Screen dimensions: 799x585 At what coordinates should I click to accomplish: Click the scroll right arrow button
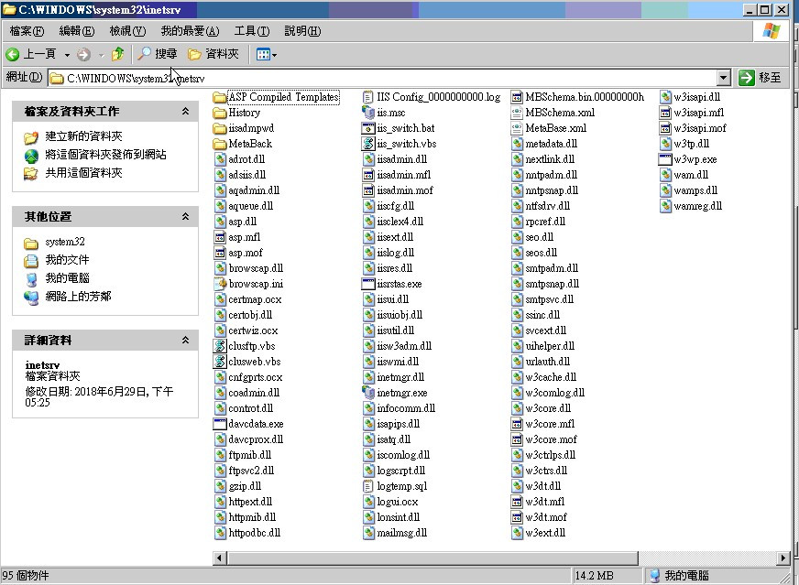[x=783, y=558]
